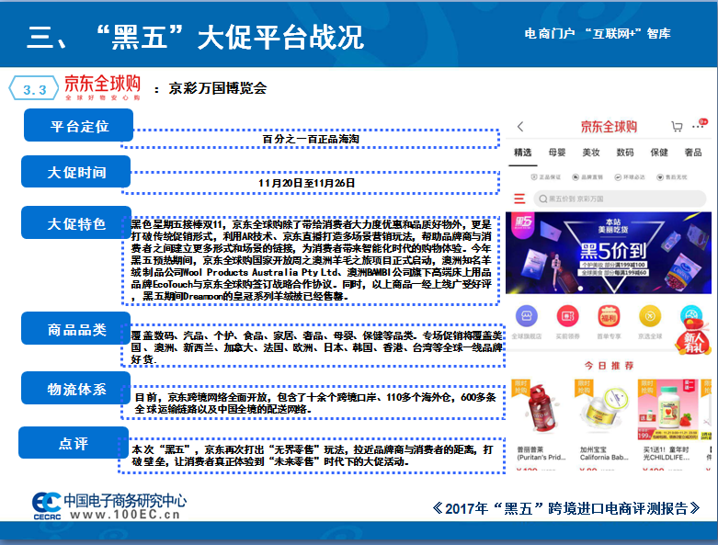Image resolution: width=718 pixels, height=545 pixels.
Task: Switch to the 美妆 tab
Action: coord(591,153)
